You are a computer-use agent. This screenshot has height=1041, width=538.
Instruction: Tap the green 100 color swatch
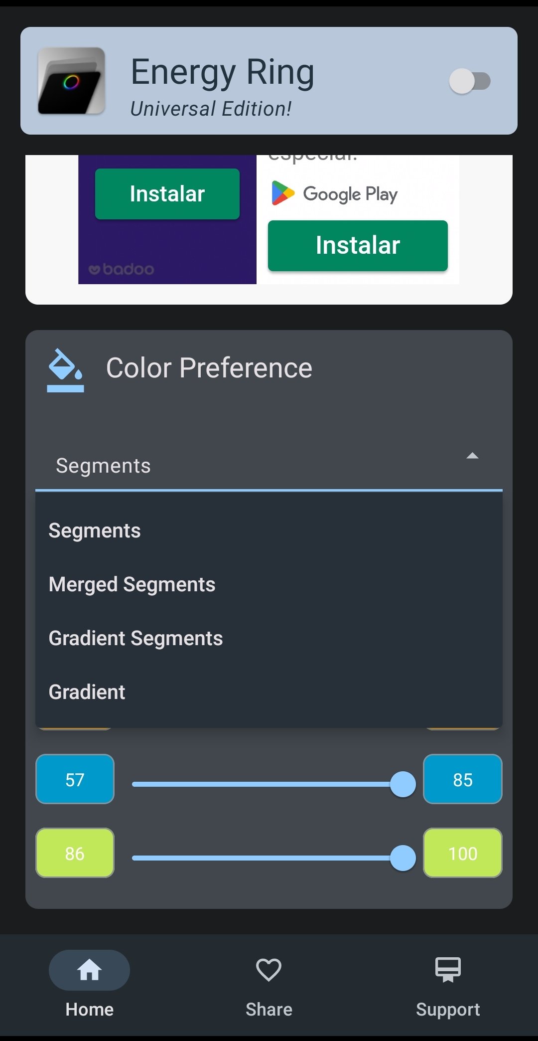coord(463,853)
